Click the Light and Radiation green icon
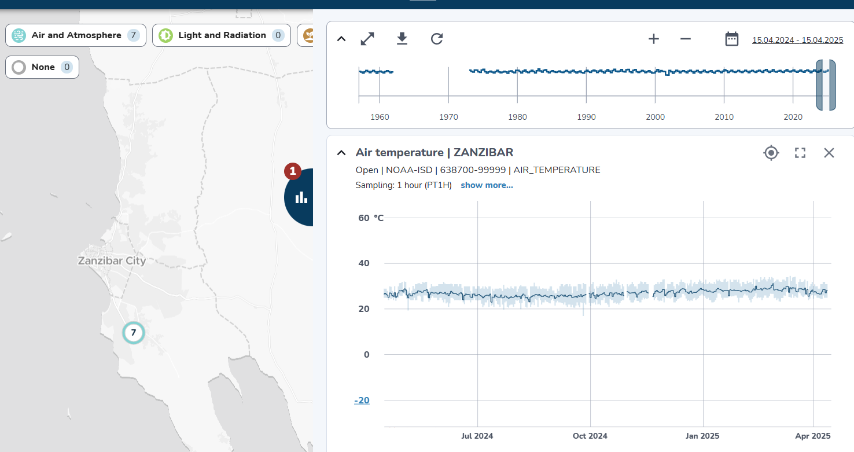The image size is (854, 452). 165,35
